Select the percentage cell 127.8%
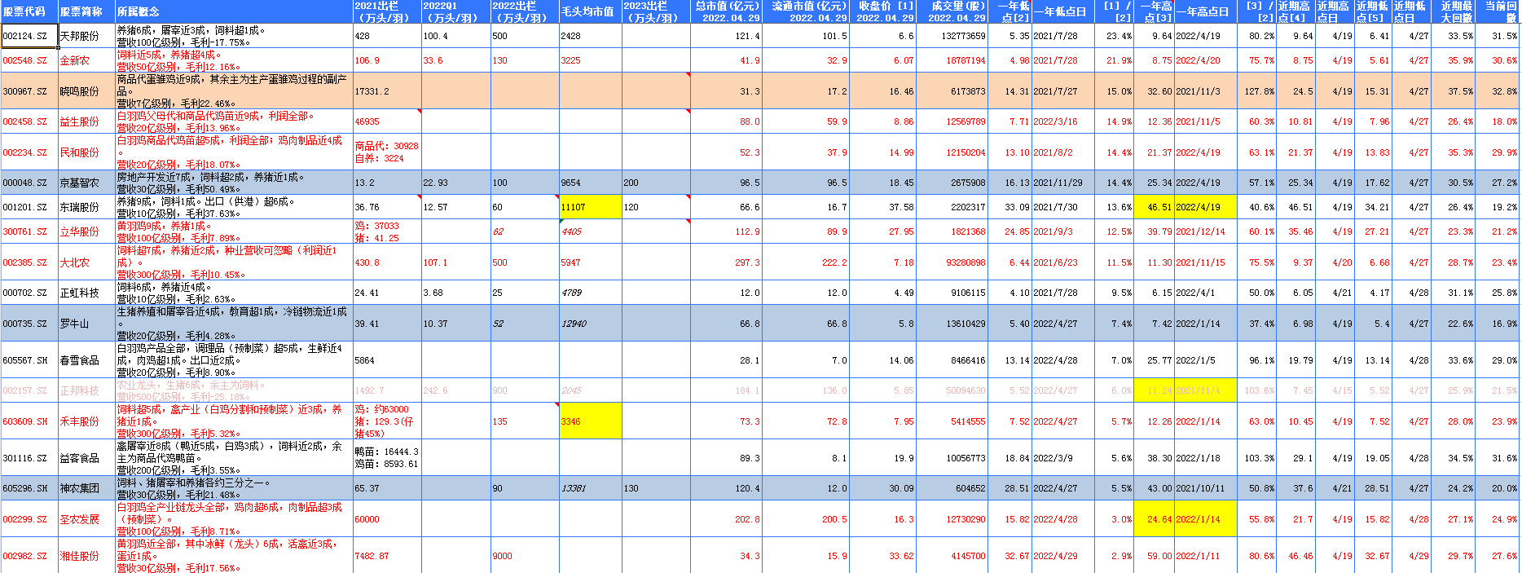This screenshot has width=1522, height=573. point(1256,91)
